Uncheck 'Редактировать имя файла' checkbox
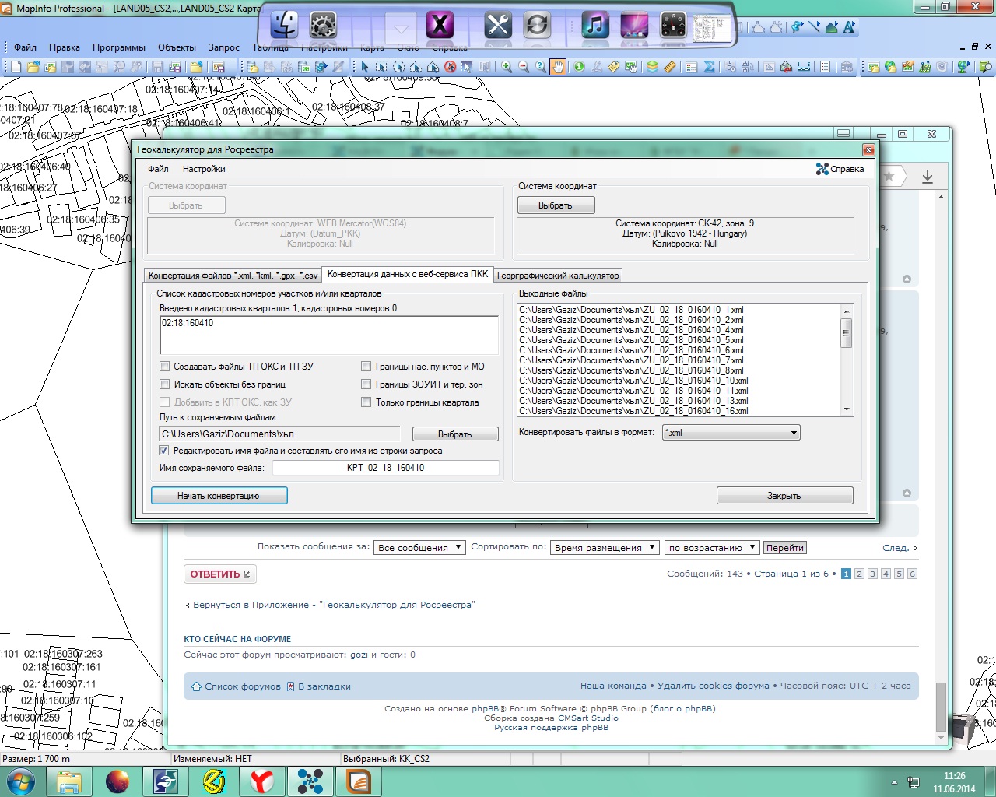 164,451
